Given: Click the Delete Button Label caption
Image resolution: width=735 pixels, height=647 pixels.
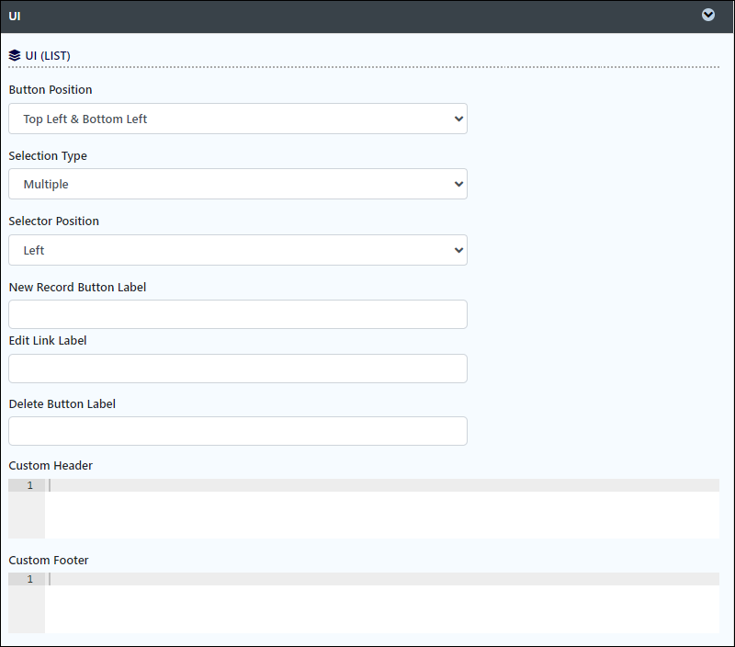Looking at the screenshot, I should (62, 404).
